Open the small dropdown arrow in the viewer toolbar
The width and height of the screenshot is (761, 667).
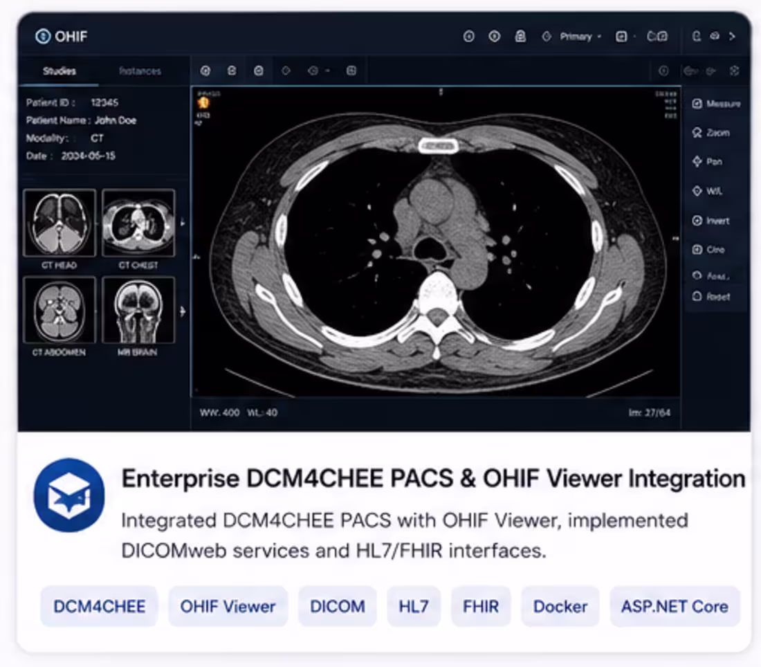328,71
